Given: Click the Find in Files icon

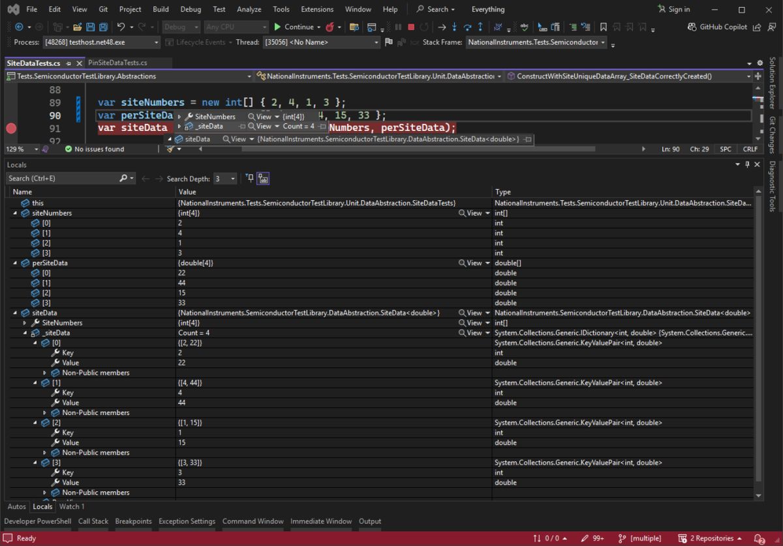Looking at the screenshot, I should click(354, 27).
